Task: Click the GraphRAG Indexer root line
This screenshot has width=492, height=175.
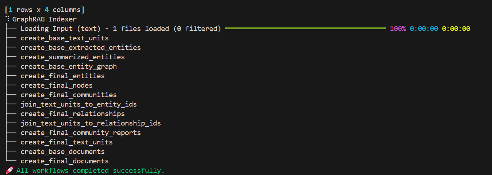Action: pos(45,19)
